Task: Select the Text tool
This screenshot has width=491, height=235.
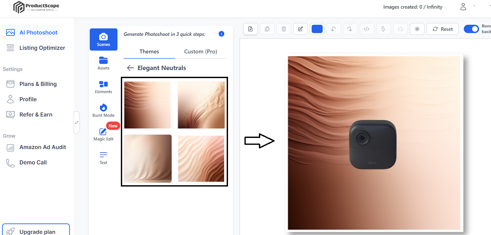Action: click(x=103, y=158)
